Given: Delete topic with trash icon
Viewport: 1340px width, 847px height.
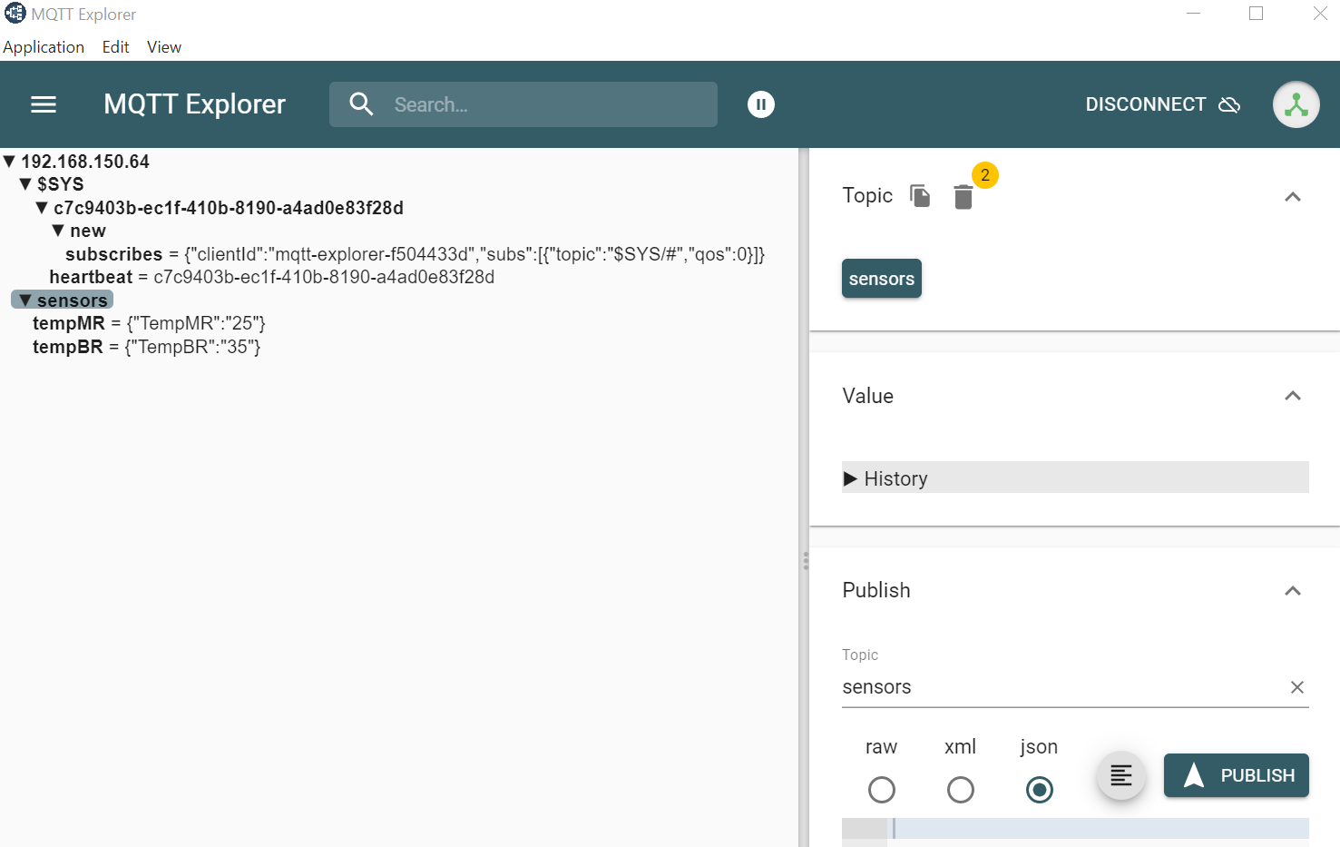Looking at the screenshot, I should [x=963, y=196].
